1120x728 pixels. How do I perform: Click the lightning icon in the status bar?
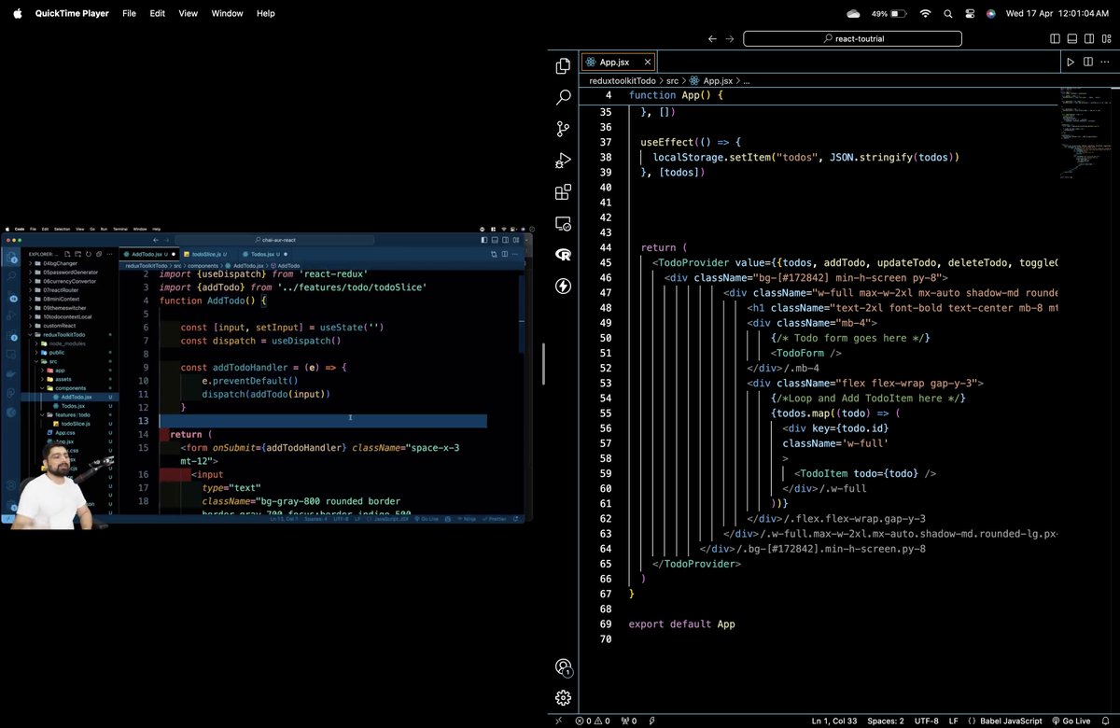pyautogui.click(x=651, y=721)
